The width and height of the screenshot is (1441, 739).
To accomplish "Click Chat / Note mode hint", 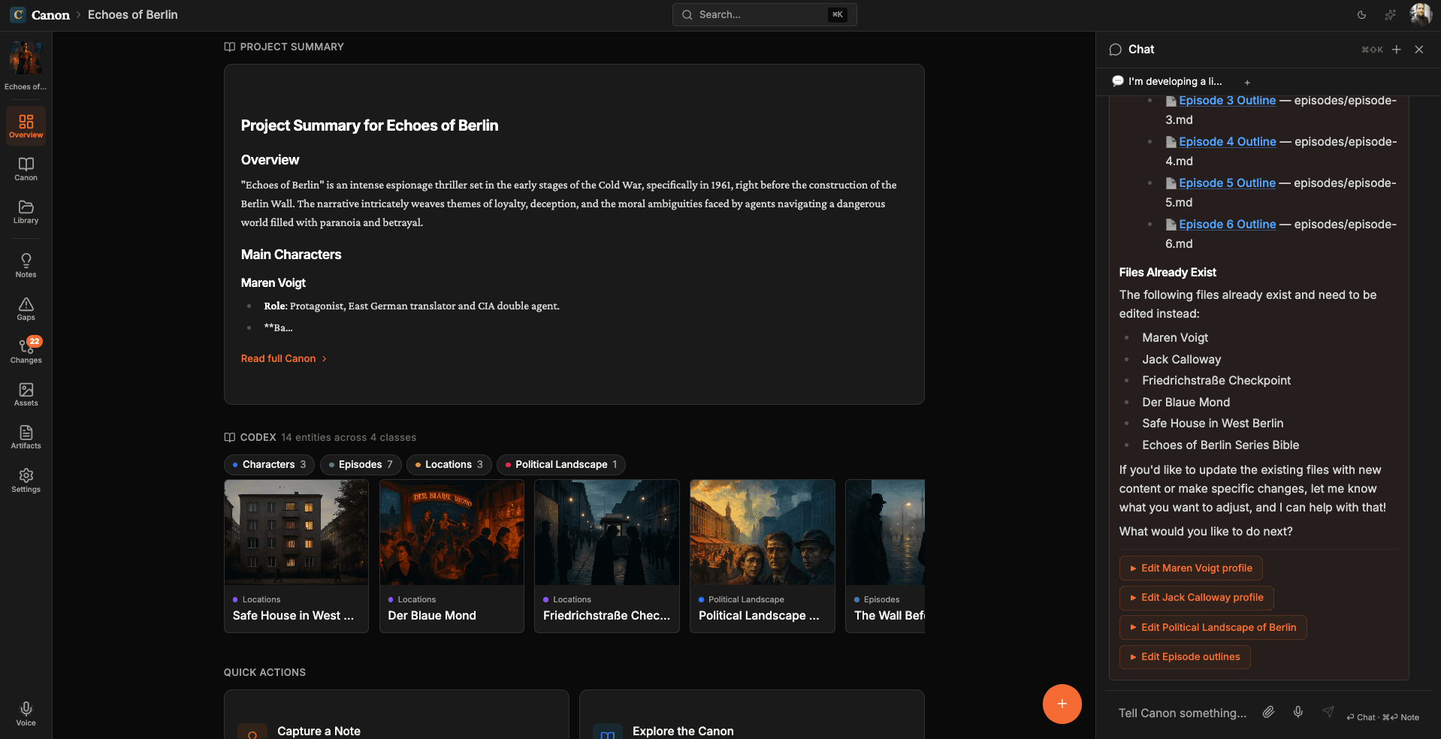I will tap(1382, 717).
